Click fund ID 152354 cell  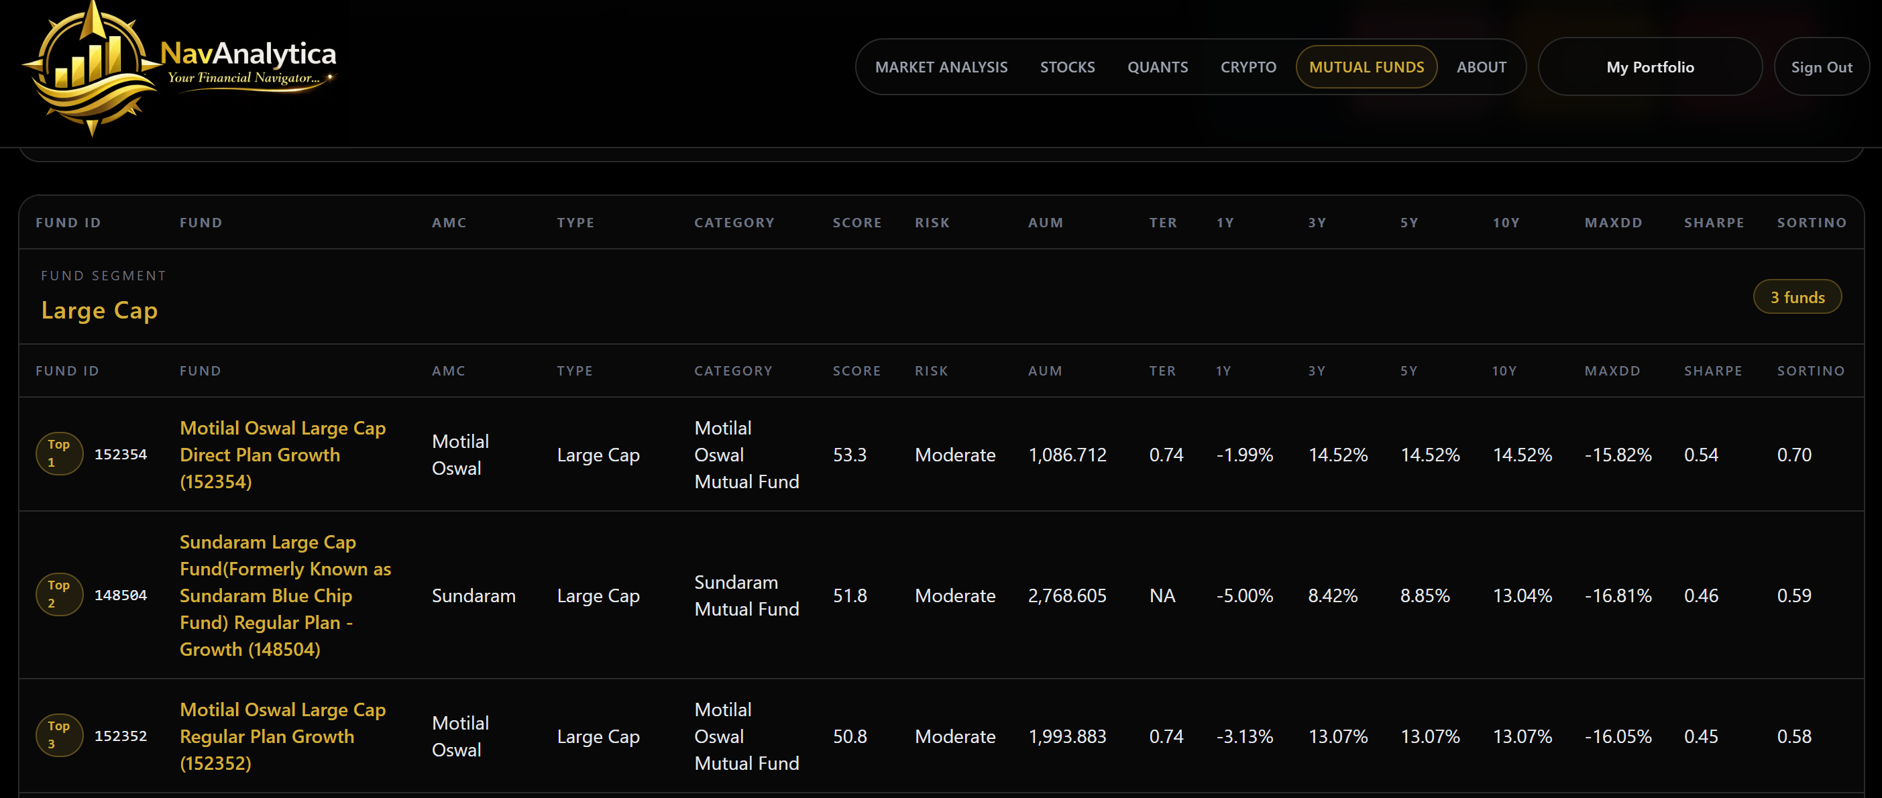(x=121, y=455)
